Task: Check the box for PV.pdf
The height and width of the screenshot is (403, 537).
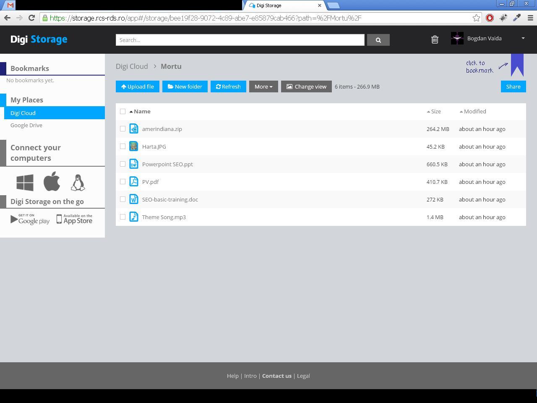Action: coord(123,182)
